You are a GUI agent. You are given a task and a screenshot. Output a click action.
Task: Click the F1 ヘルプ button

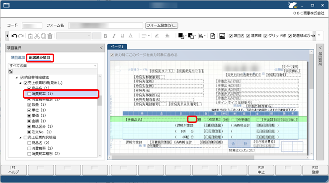click(14, 170)
